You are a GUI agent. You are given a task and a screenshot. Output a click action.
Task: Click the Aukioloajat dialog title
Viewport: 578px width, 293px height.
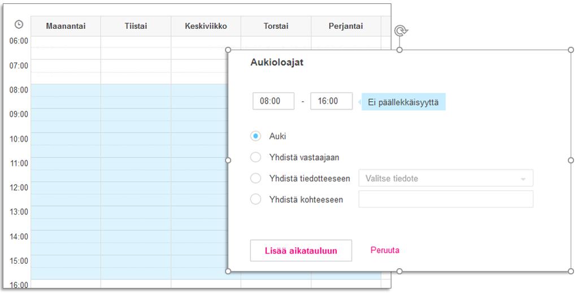click(277, 62)
